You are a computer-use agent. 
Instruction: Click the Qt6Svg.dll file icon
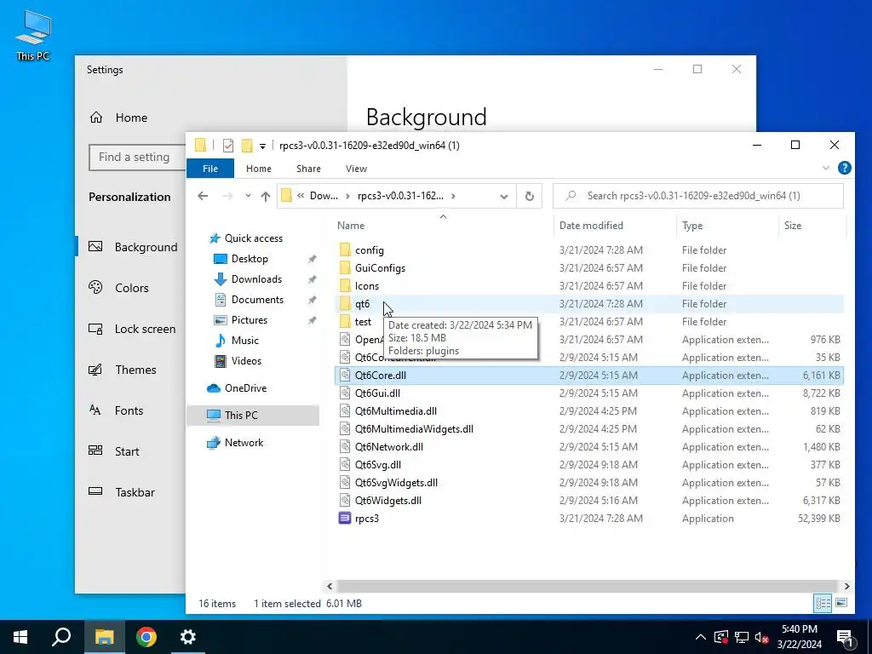pos(345,464)
